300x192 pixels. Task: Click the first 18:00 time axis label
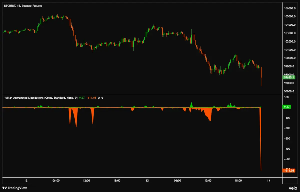[x=117, y=181]
